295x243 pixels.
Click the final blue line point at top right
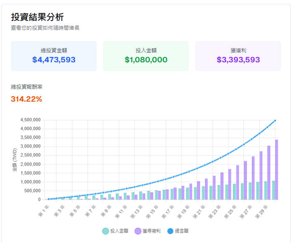pyautogui.click(x=275, y=120)
